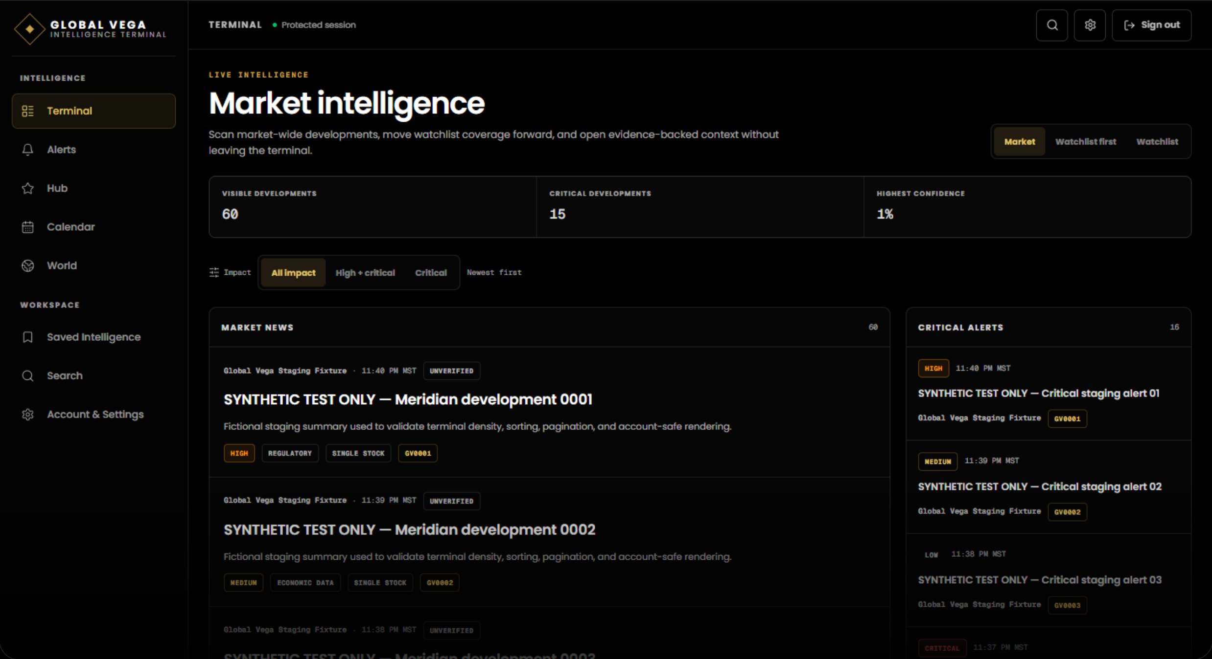The width and height of the screenshot is (1212, 659).
Task: Click the World globe icon
Action: point(28,265)
